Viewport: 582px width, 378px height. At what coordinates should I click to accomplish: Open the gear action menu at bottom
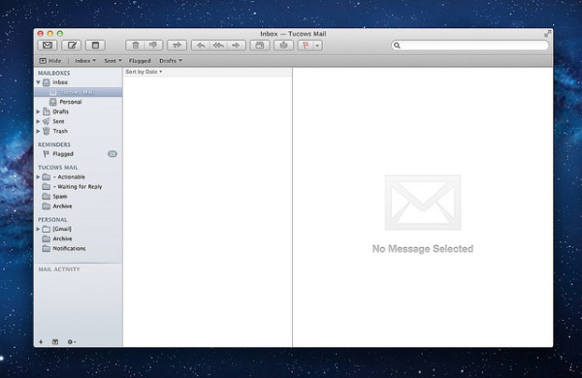tap(71, 341)
